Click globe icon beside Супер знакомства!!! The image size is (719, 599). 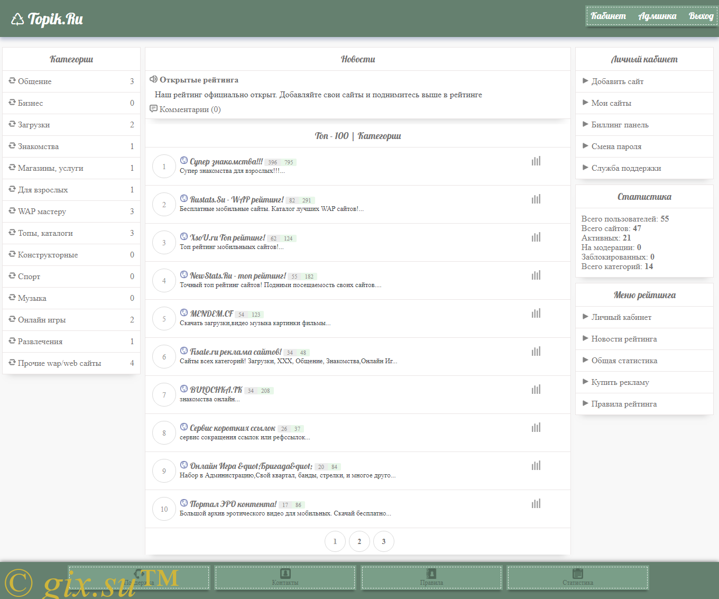click(x=184, y=160)
